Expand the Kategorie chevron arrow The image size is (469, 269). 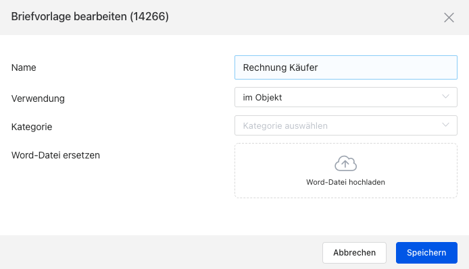pos(445,125)
